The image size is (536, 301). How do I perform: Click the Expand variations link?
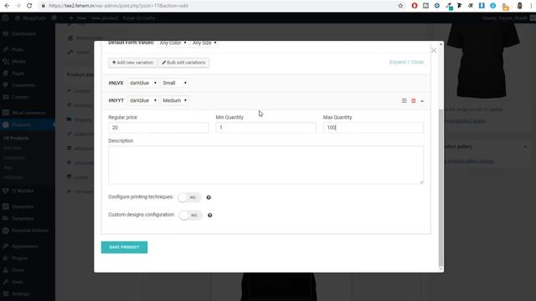(398, 62)
